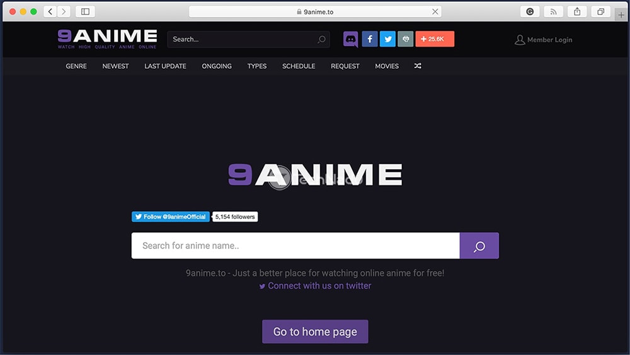The image size is (630, 355).
Task: Show all tabs overview button
Action: click(600, 11)
